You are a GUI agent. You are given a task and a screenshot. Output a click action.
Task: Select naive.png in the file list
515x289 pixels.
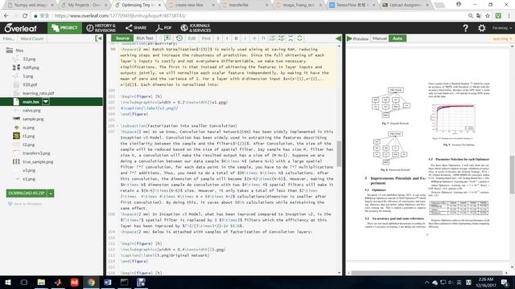click(x=31, y=111)
